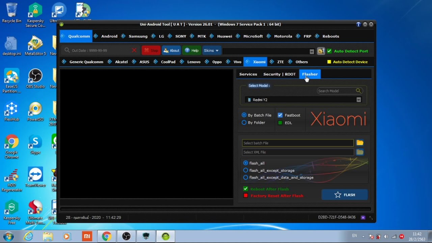
Task: Select flash_all_except_storage option
Action: point(245,170)
